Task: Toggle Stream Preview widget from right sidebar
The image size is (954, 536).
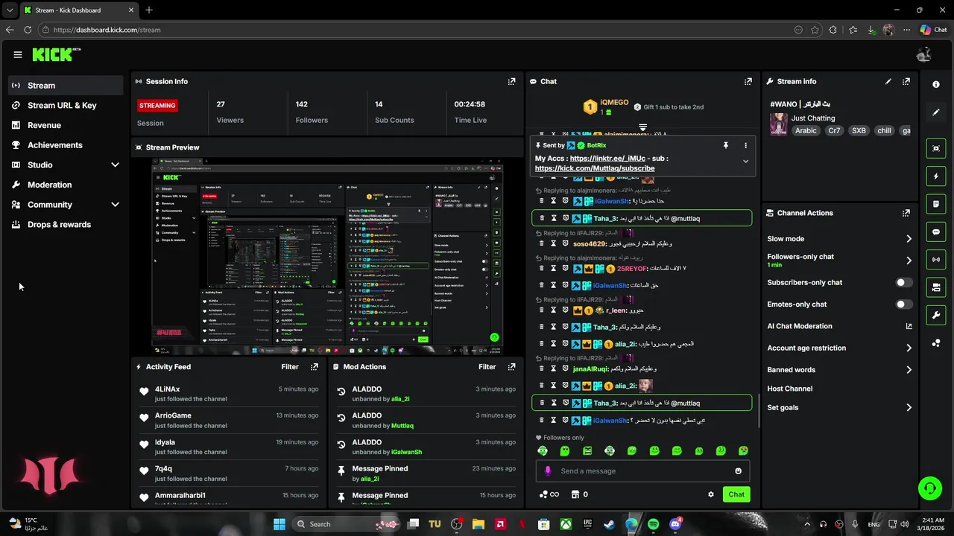Action: pyautogui.click(x=936, y=148)
